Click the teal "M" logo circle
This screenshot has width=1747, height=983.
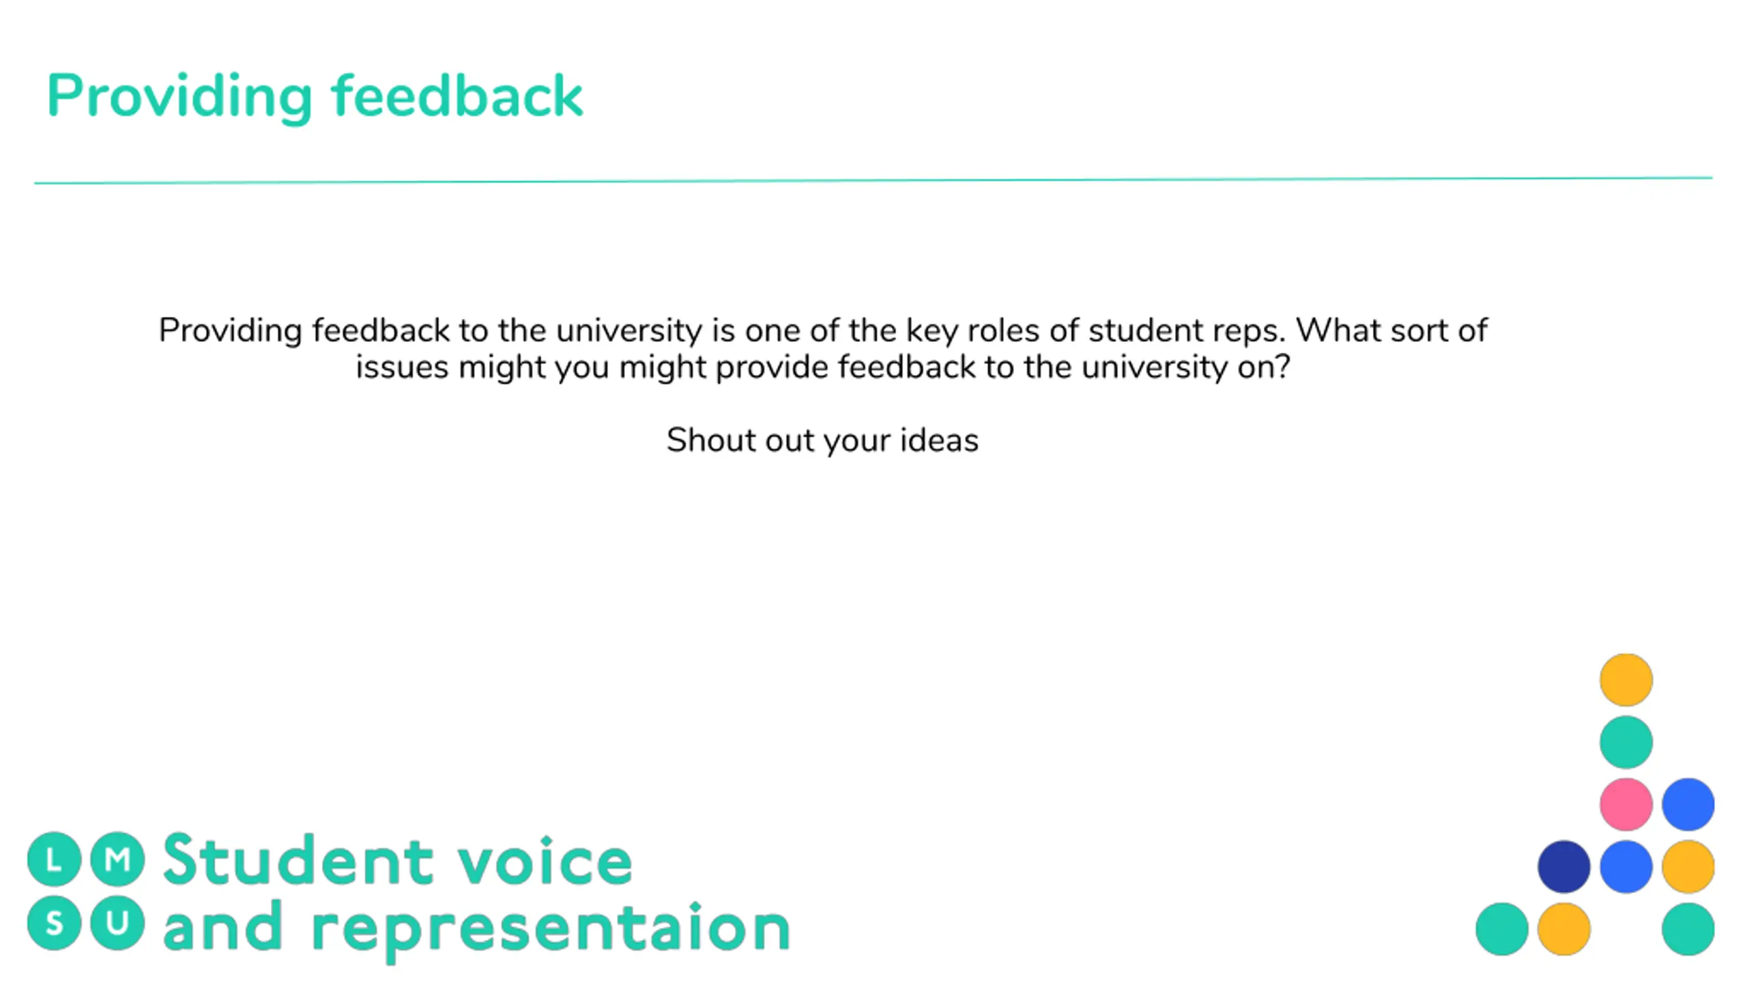click(x=117, y=859)
